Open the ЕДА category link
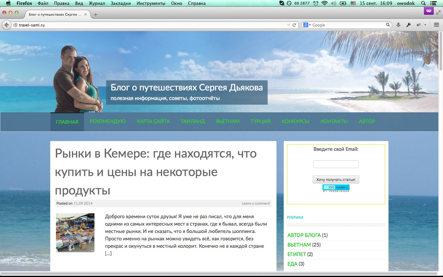 click(x=292, y=264)
